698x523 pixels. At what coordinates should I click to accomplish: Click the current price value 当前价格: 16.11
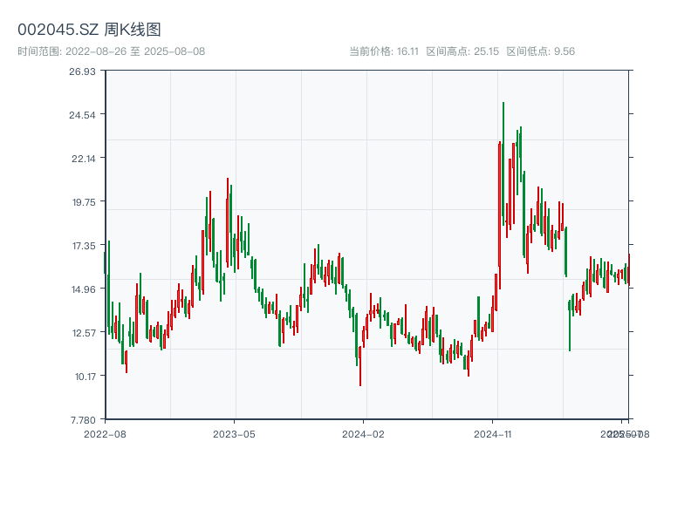[384, 51]
